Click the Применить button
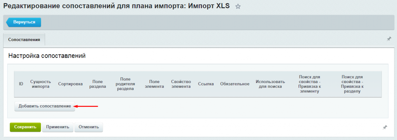The image size is (397, 140). 57,127
